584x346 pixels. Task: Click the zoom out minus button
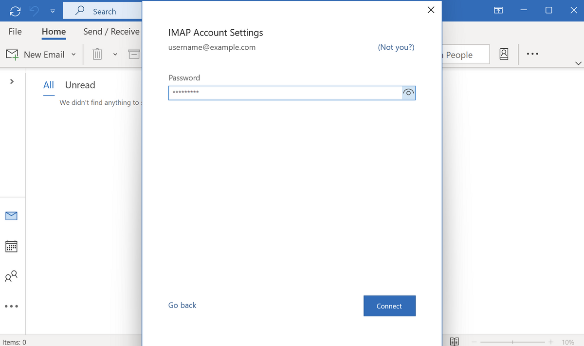click(x=474, y=342)
